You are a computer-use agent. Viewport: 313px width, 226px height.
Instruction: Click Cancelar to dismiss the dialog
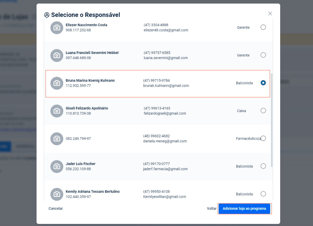[x=56, y=209]
